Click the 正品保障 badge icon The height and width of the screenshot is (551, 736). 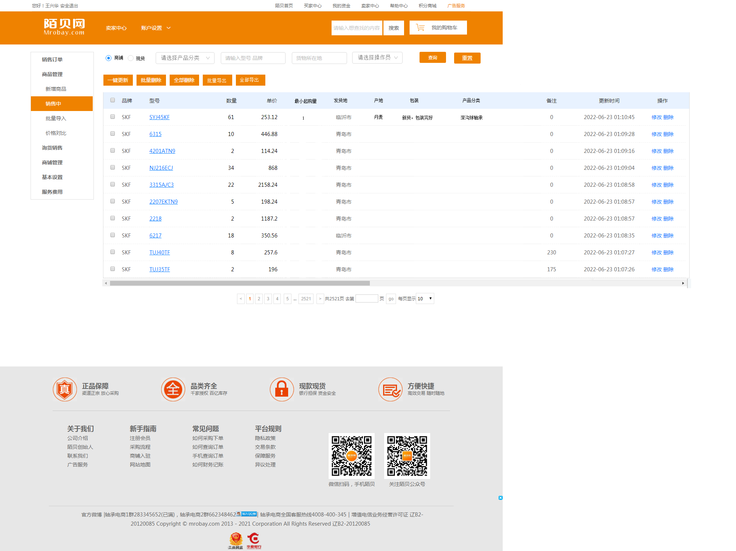pyautogui.click(x=65, y=389)
